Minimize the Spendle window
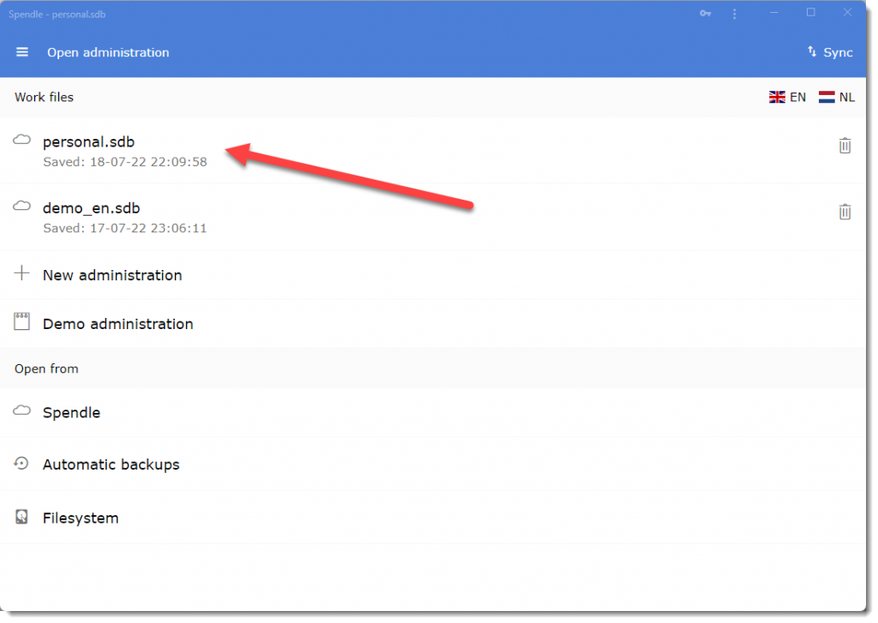Image resolution: width=878 pixels, height=623 pixels. 774,13
